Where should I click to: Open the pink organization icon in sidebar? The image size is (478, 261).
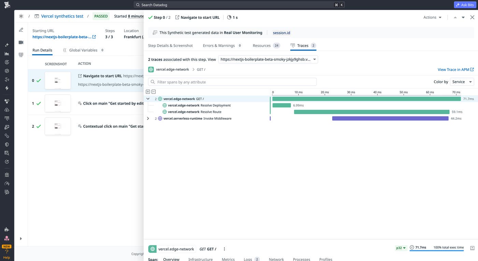point(7,238)
